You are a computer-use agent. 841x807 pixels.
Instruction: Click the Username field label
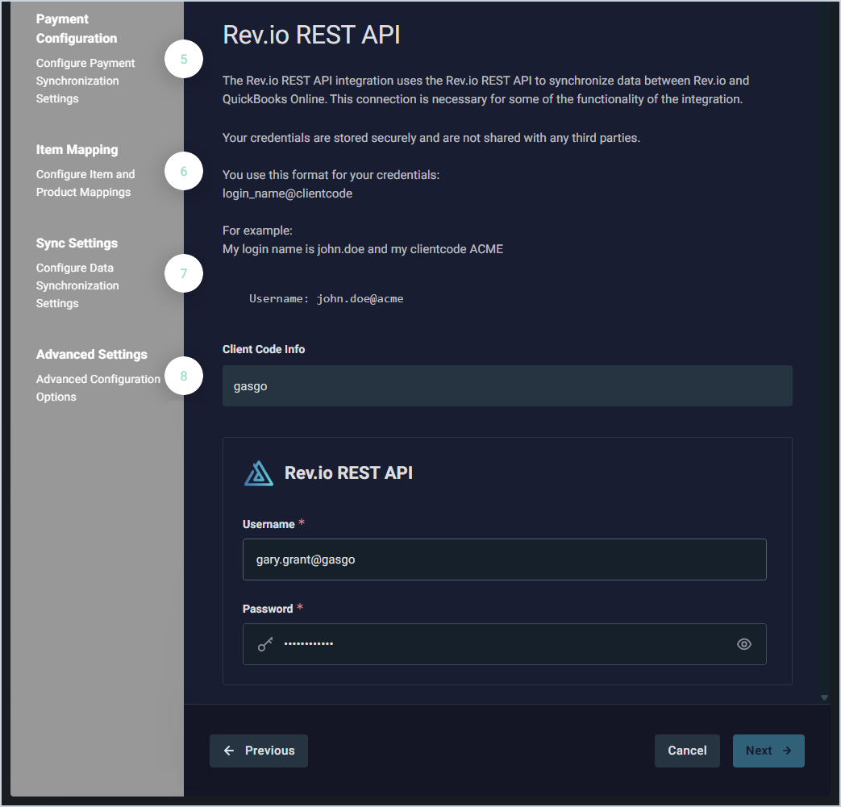(269, 524)
